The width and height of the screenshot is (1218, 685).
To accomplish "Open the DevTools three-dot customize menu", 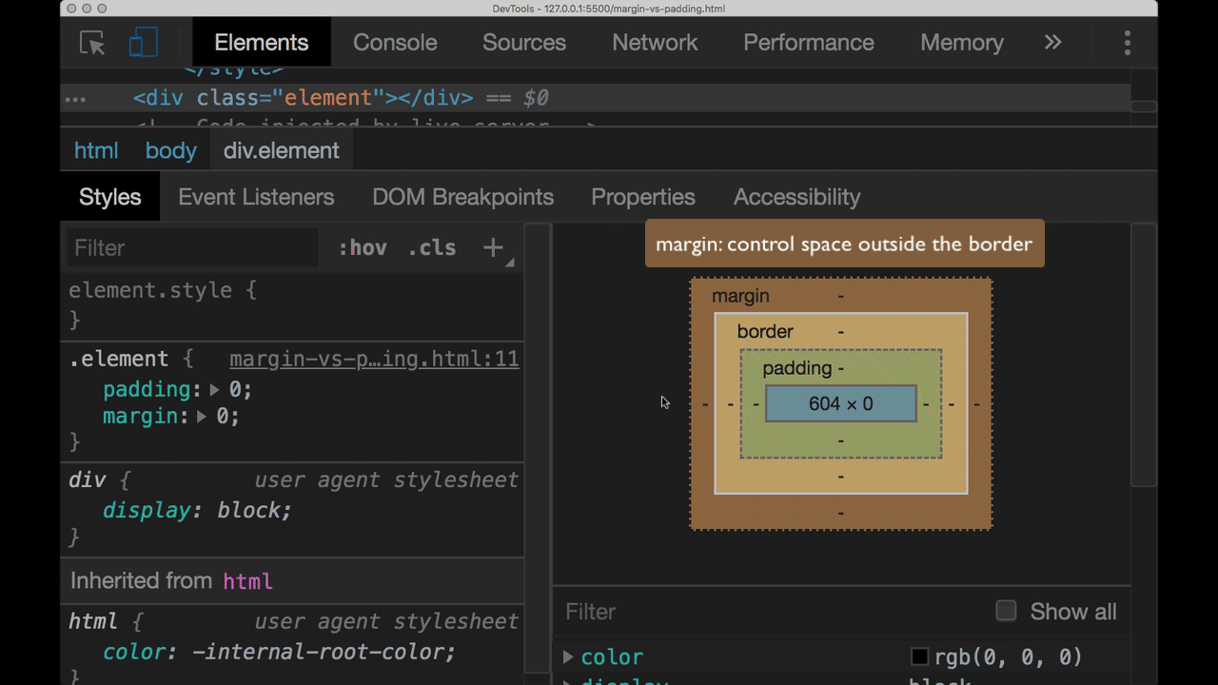I will click(x=1127, y=43).
